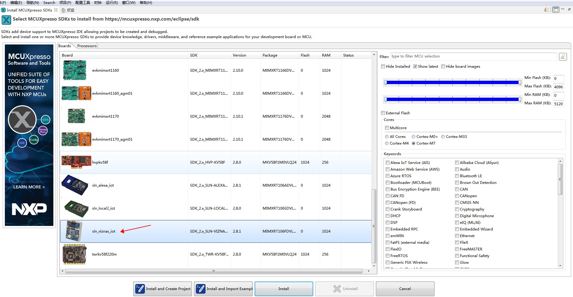This screenshot has width=573, height=297.
Task: Click Install and Import Examples button
Action: [223, 289]
